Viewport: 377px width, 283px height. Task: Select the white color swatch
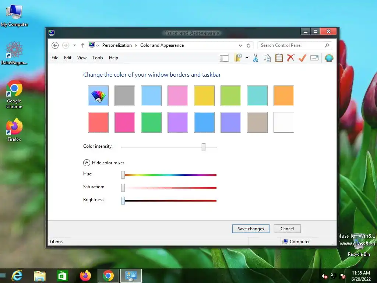284,122
